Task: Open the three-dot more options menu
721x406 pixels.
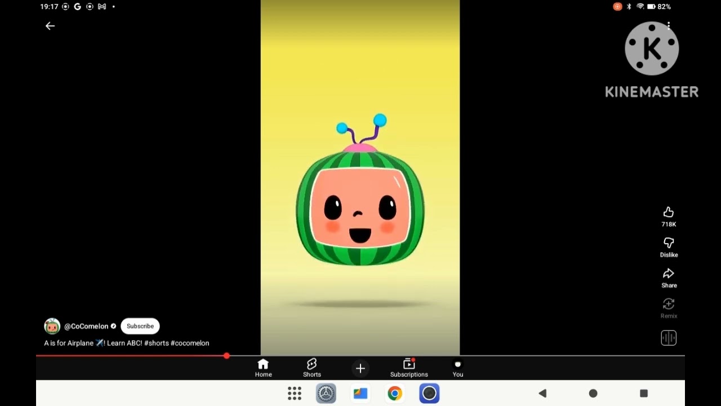Action: pyautogui.click(x=669, y=27)
